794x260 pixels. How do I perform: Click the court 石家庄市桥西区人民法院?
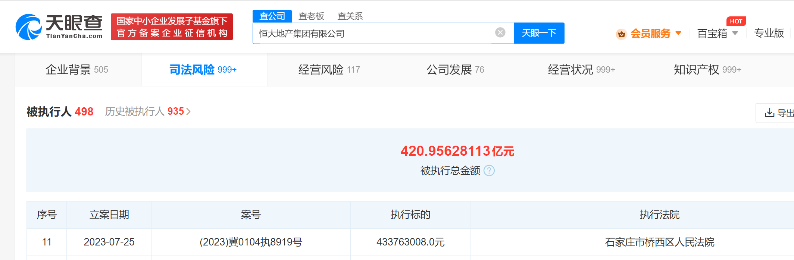[660, 242]
